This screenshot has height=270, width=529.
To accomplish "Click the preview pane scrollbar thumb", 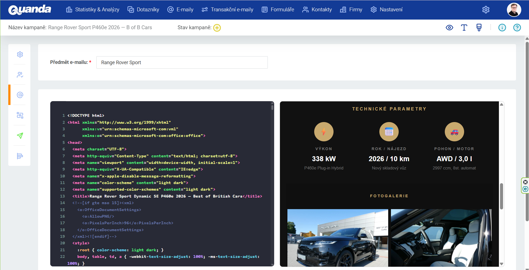I will 502,196.
